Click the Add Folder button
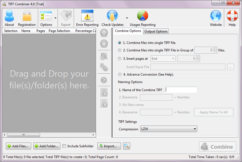 point(47,146)
